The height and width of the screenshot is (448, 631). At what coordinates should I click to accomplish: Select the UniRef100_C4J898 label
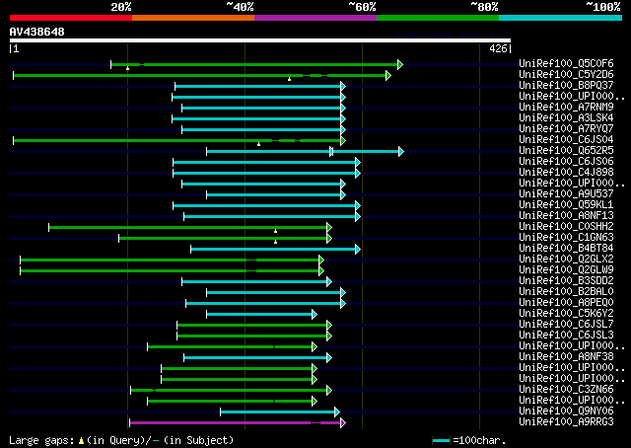coord(566,173)
